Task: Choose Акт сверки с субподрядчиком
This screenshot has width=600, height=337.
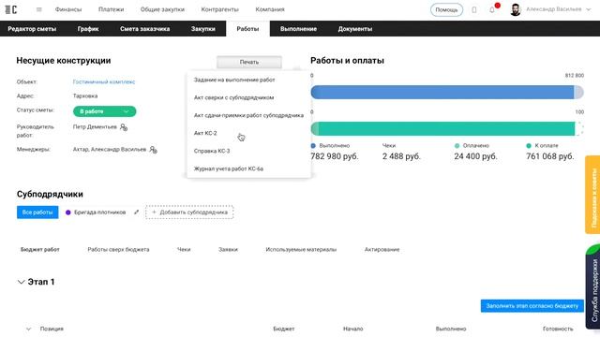Action: pyautogui.click(x=233, y=97)
